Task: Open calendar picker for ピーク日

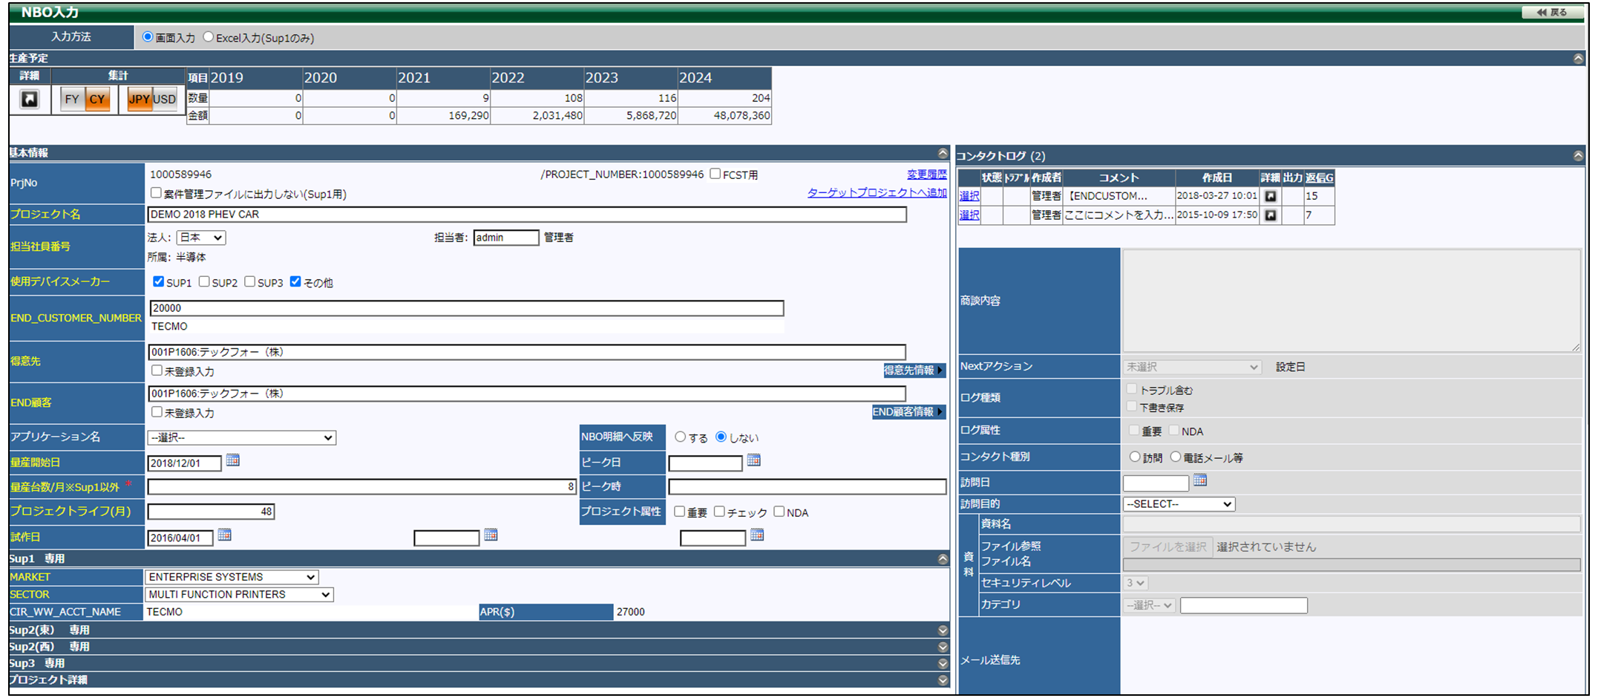Action: (x=754, y=460)
